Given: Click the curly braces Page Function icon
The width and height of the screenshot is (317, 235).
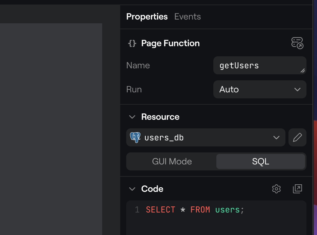Looking at the screenshot, I should point(132,44).
